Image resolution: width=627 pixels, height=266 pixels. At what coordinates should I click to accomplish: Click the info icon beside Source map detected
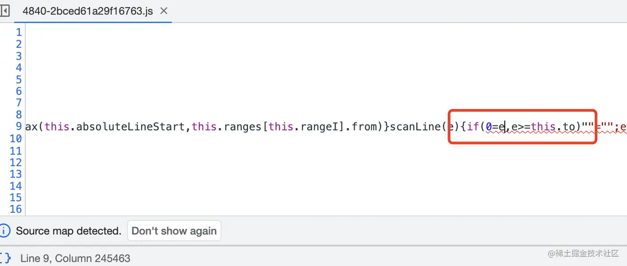(5, 231)
